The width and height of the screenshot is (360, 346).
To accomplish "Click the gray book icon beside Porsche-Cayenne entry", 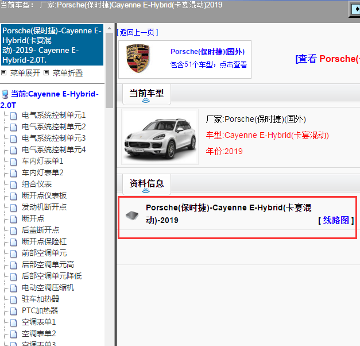I will (x=132, y=215).
